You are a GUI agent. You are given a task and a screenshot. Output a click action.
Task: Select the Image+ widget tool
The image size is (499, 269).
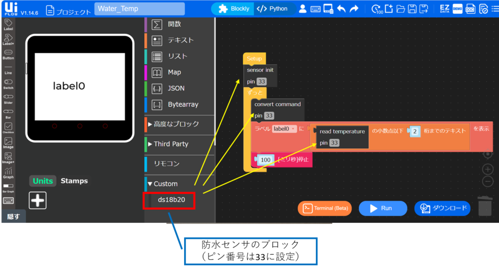pyautogui.click(x=8, y=158)
